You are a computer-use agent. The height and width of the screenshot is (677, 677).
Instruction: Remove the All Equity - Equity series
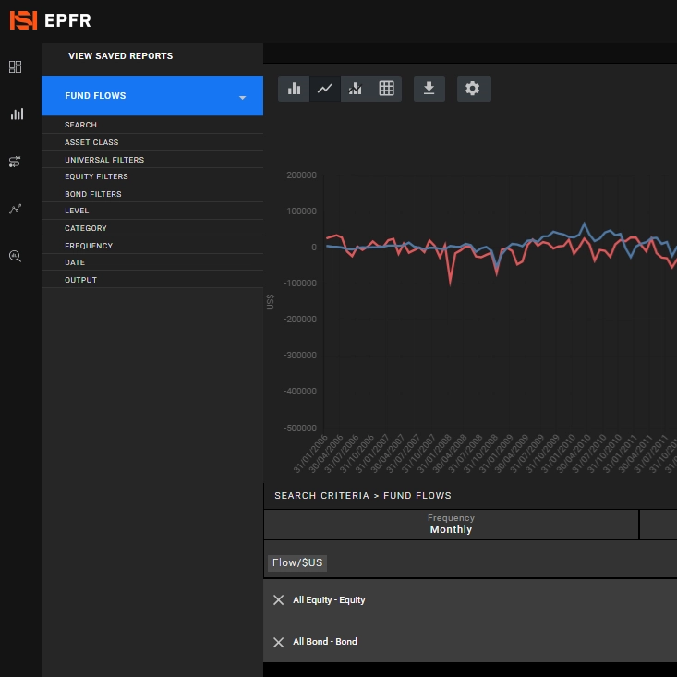click(x=279, y=600)
